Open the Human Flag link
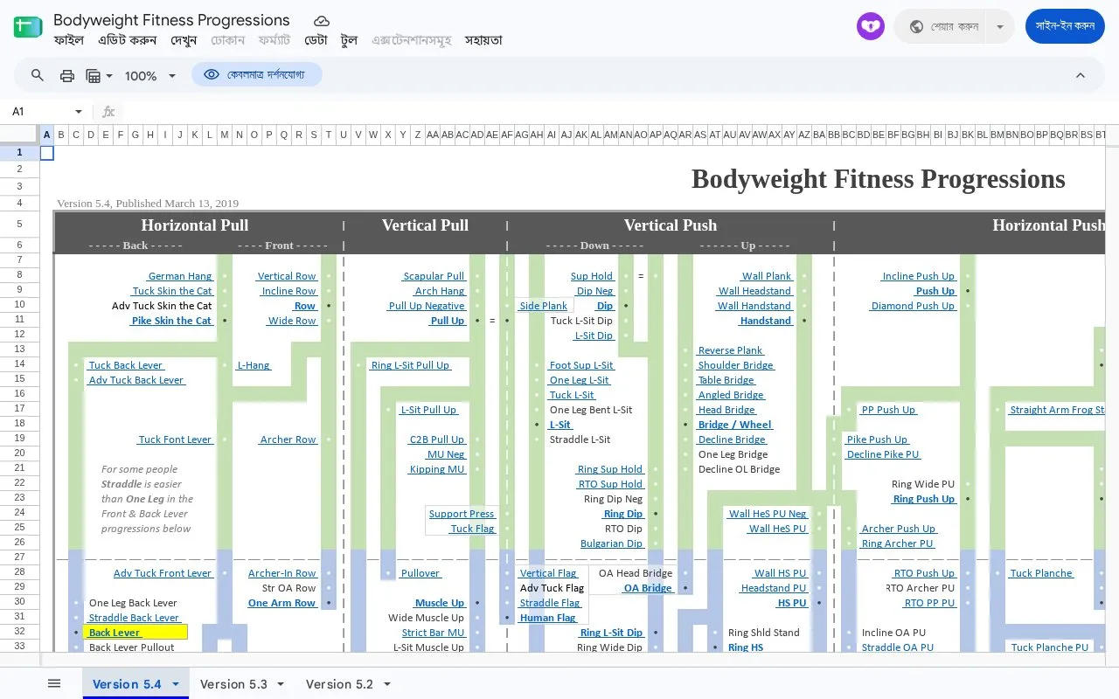This screenshot has width=1119, height=699. tap(548, 618)
